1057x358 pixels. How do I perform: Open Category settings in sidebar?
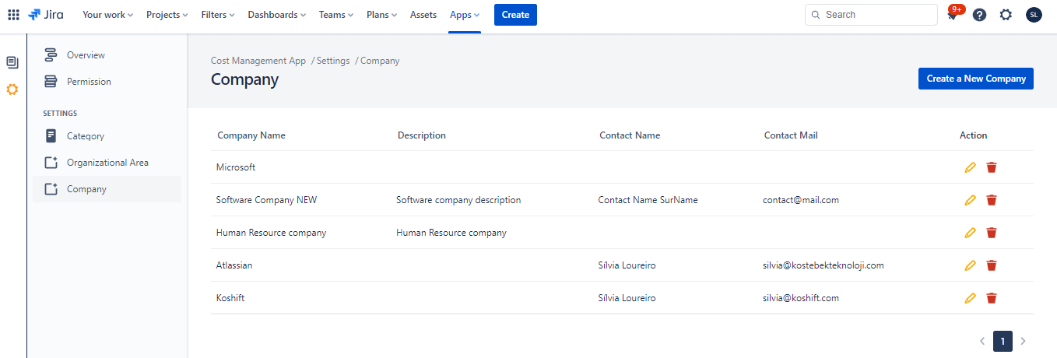coord(107,136)
